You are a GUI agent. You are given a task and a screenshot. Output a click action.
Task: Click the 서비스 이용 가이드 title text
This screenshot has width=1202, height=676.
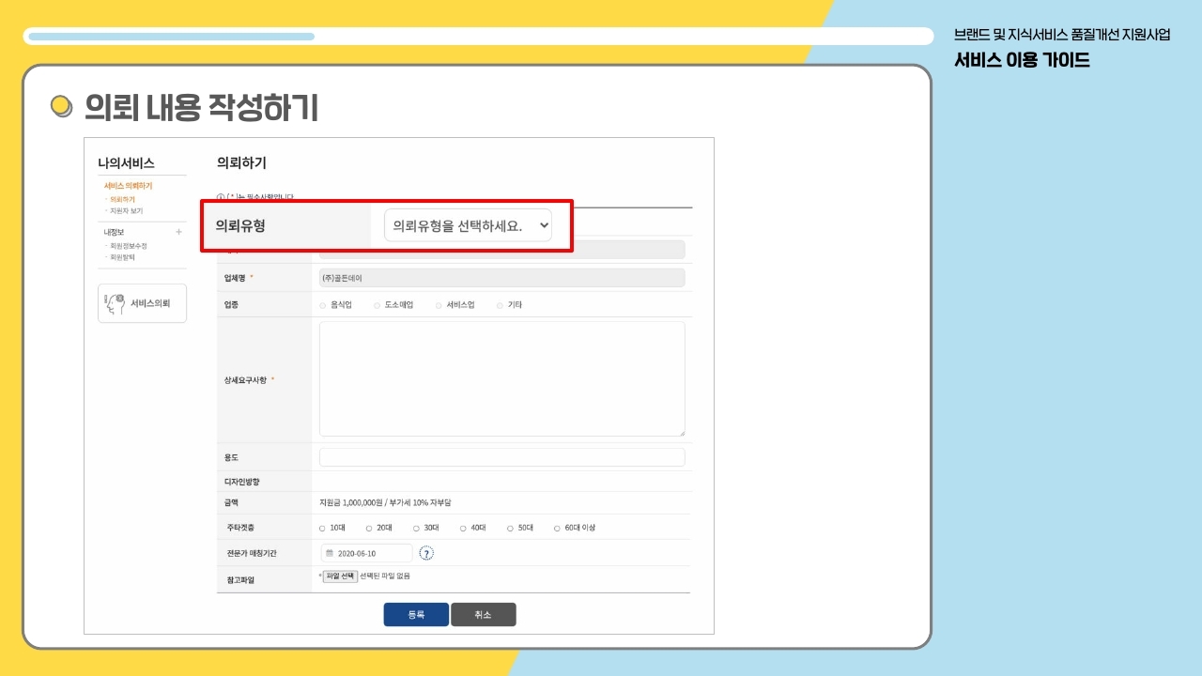[x=1022, y=61]
